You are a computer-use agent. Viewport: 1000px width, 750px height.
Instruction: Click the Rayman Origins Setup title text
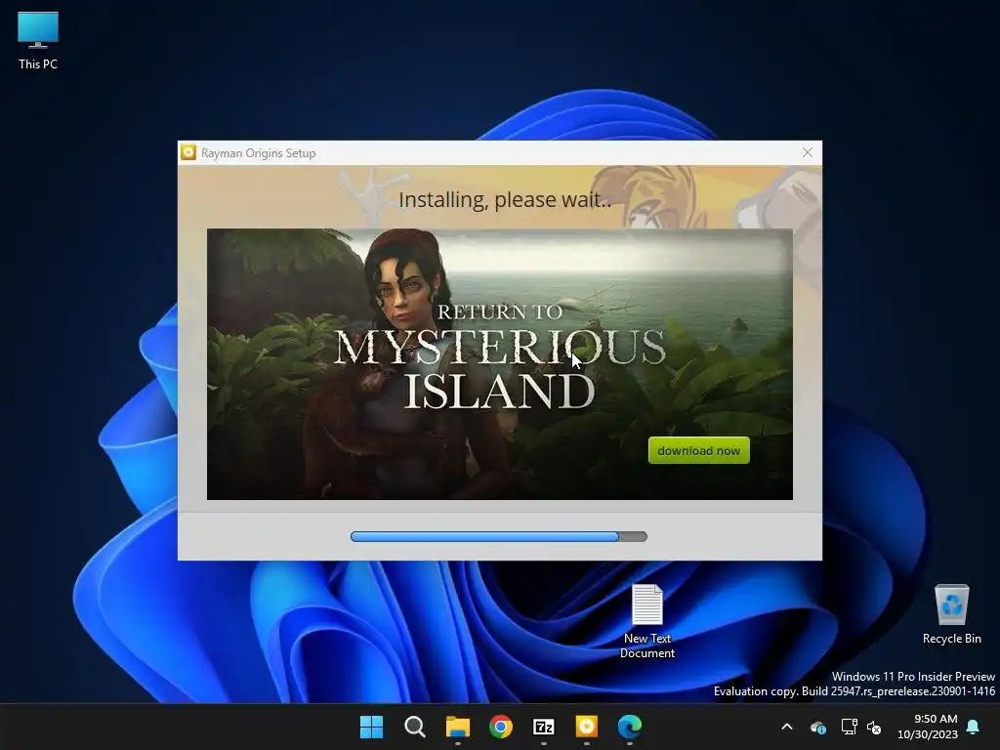click(x=258, y=153)
